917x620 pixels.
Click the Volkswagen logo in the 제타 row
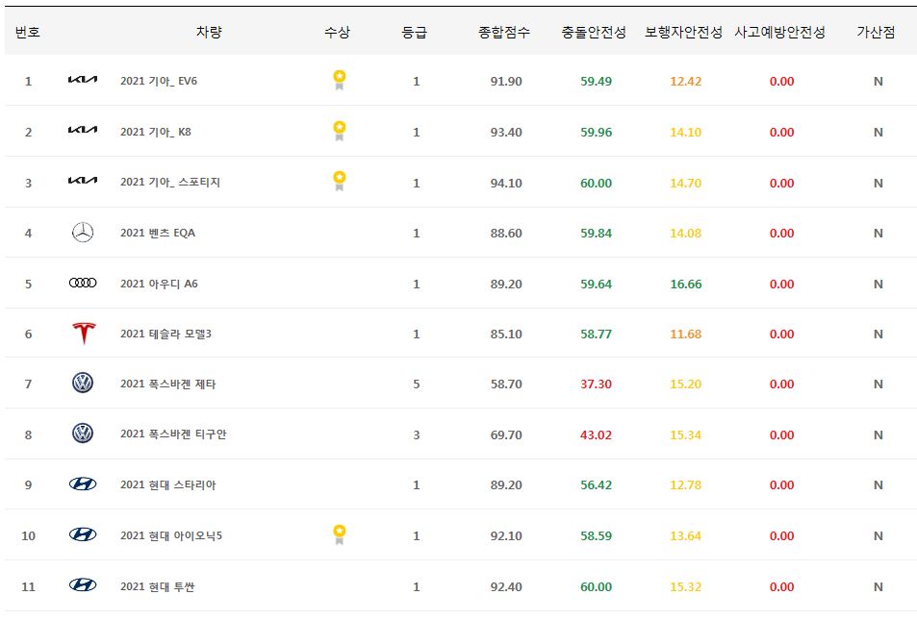(x=83, y=384)
